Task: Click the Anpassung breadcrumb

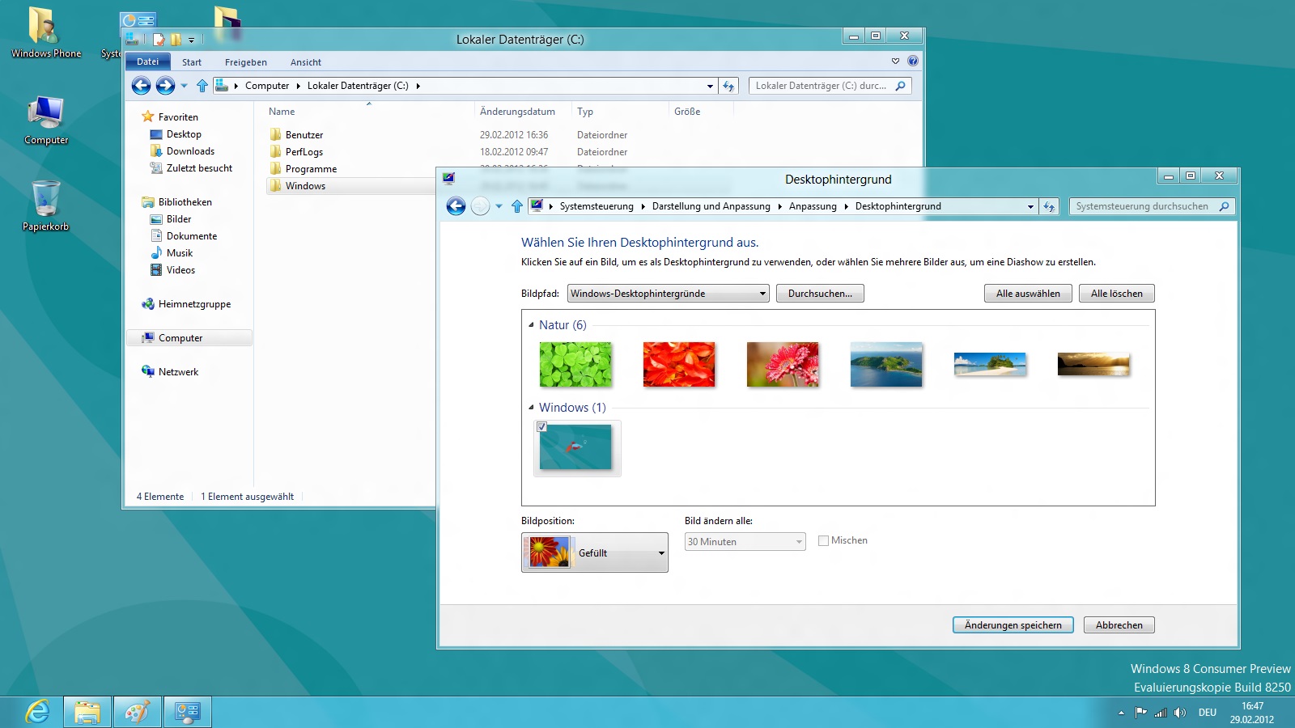Action: [x=813, y=206]
